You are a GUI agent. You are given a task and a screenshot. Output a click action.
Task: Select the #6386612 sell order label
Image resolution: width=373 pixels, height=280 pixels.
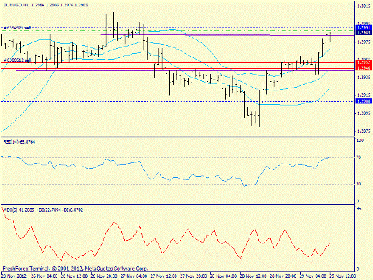pyautogui.click(x=17, y=60)
